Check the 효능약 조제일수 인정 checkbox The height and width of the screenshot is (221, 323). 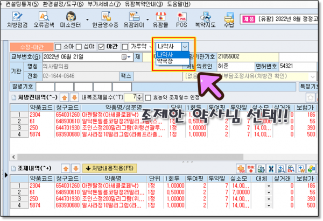148,97
